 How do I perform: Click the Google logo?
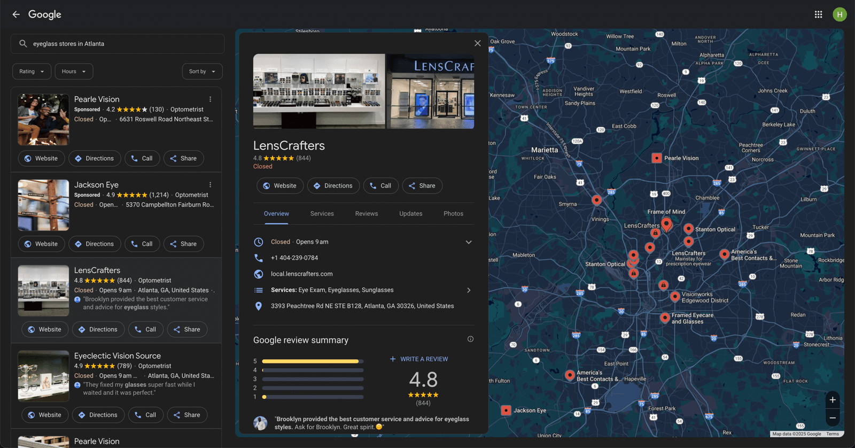coord(45,14)
